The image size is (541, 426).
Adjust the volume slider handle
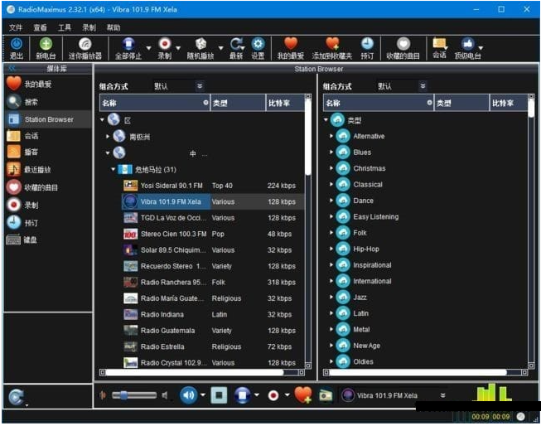pos(123,395)
